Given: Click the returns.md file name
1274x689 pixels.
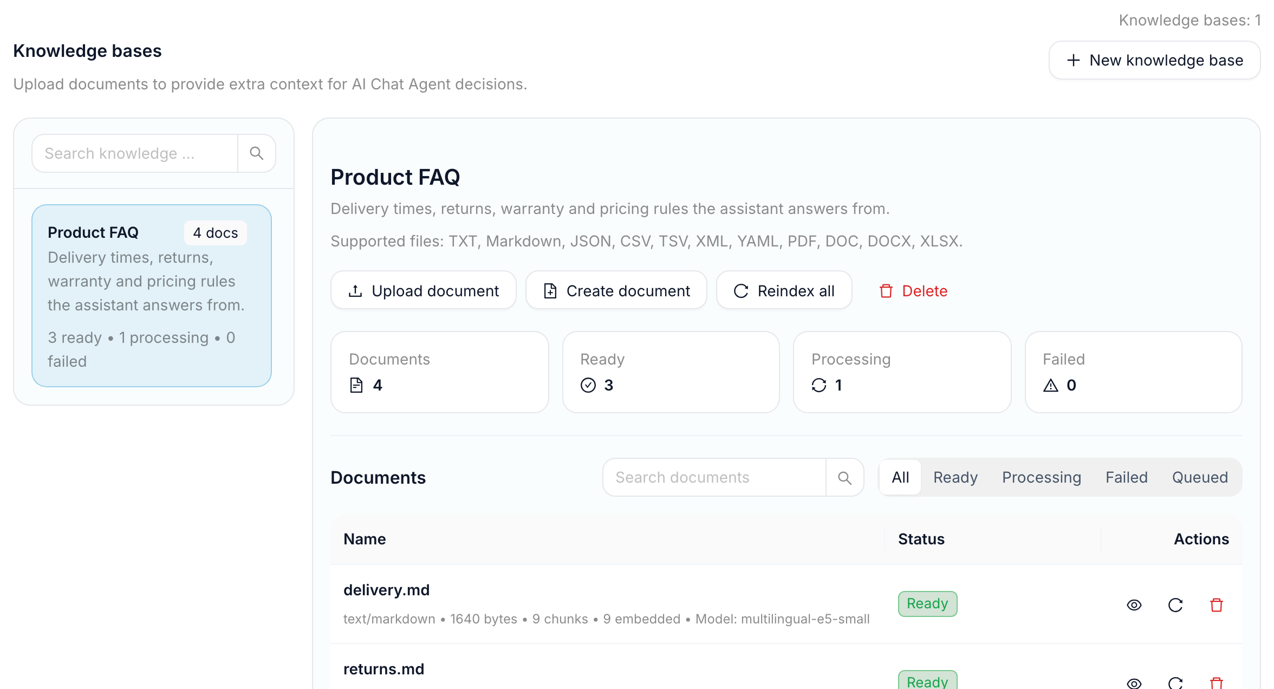Looking at the screenshot, I should click(383, 669).
